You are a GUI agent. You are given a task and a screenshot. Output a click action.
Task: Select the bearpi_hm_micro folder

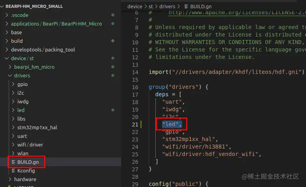pos(34,67)
